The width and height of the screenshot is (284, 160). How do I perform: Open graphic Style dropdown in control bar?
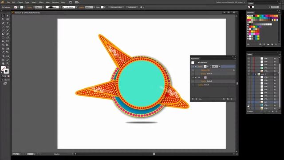coord(105,7)
